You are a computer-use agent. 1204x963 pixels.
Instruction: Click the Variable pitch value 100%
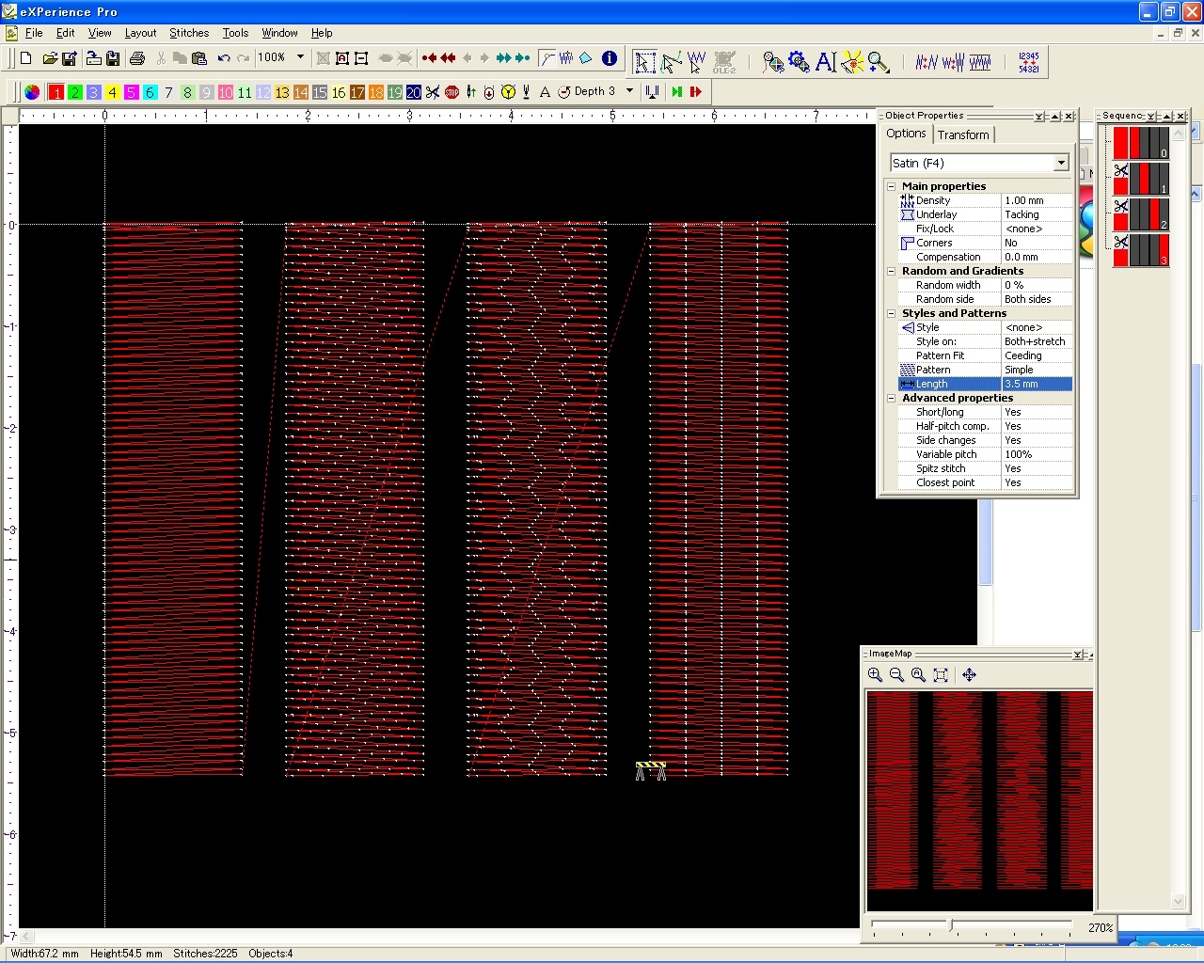pyautogui.click(x=1037, y=454)
